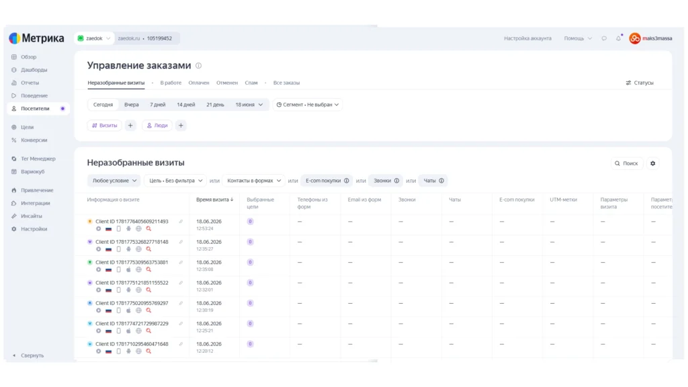Viewport: 688px width, 387px height.
Task: Sort by Время визита column header
Action: click(214, 200)
